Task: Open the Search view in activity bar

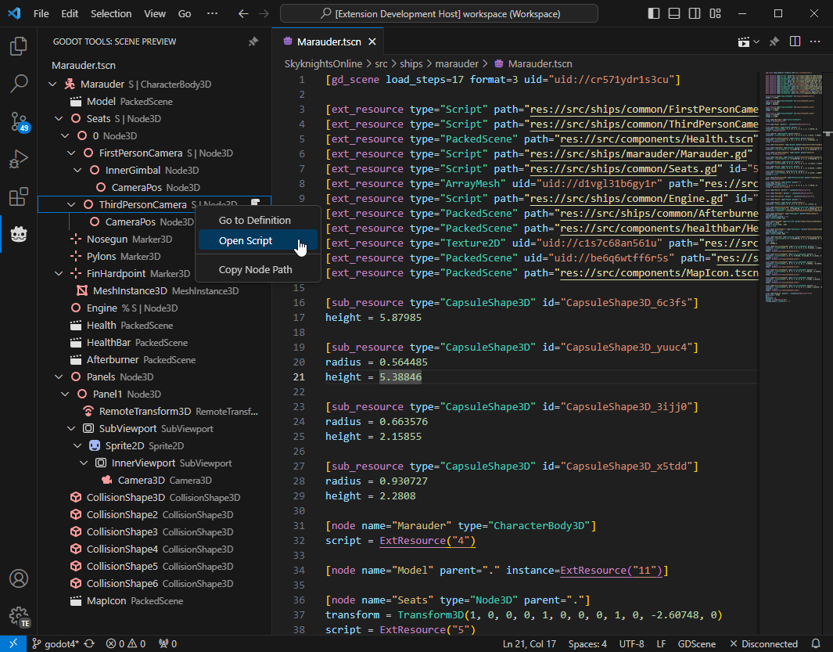Action: coord(19,84)
